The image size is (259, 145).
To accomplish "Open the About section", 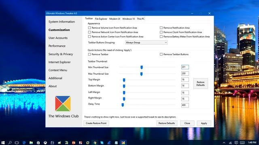I will point(53,86).
